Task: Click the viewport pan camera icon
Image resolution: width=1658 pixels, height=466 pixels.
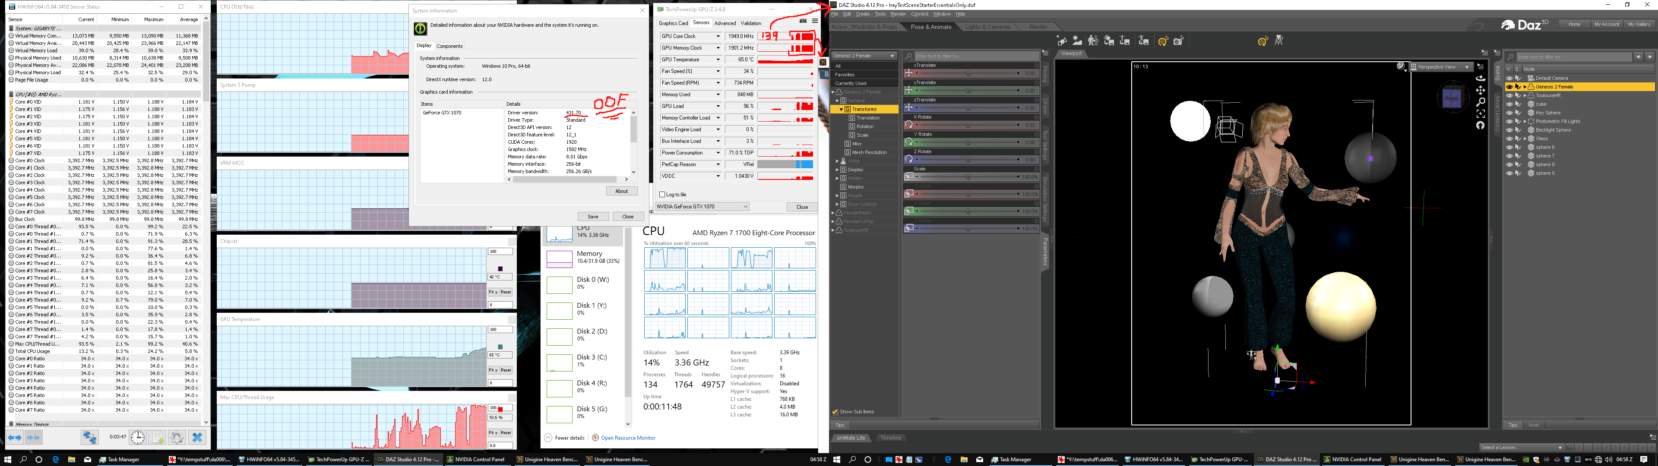Action: click(1481, 90)
